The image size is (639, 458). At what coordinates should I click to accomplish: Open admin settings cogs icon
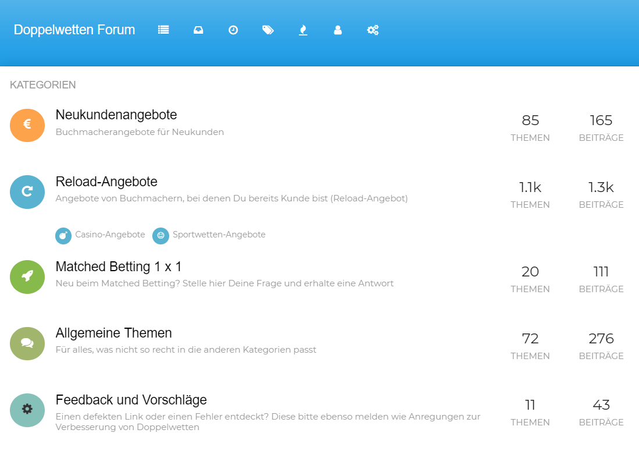373,30
